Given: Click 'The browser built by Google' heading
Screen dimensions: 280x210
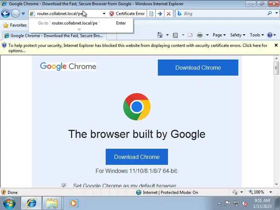Looking at the screenshot, I should pyautogui.click(x=137, y=134).
